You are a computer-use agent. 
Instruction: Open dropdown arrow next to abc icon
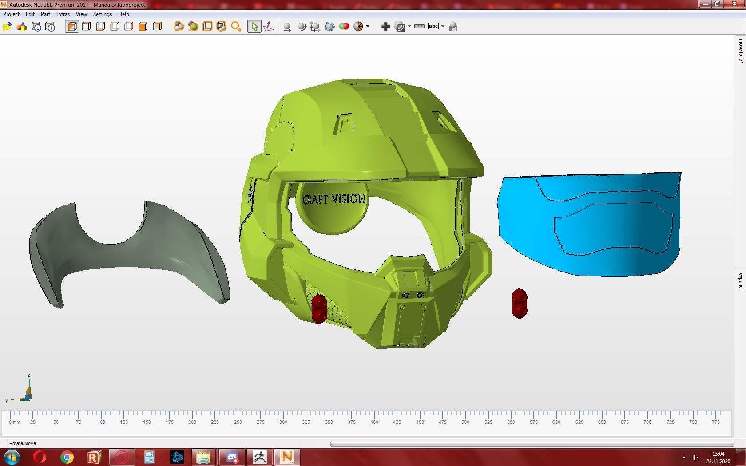point(443,27)
